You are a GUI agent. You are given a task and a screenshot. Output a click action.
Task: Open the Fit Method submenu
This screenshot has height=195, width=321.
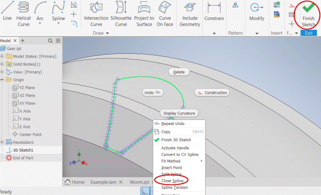(x=179, y=161)
